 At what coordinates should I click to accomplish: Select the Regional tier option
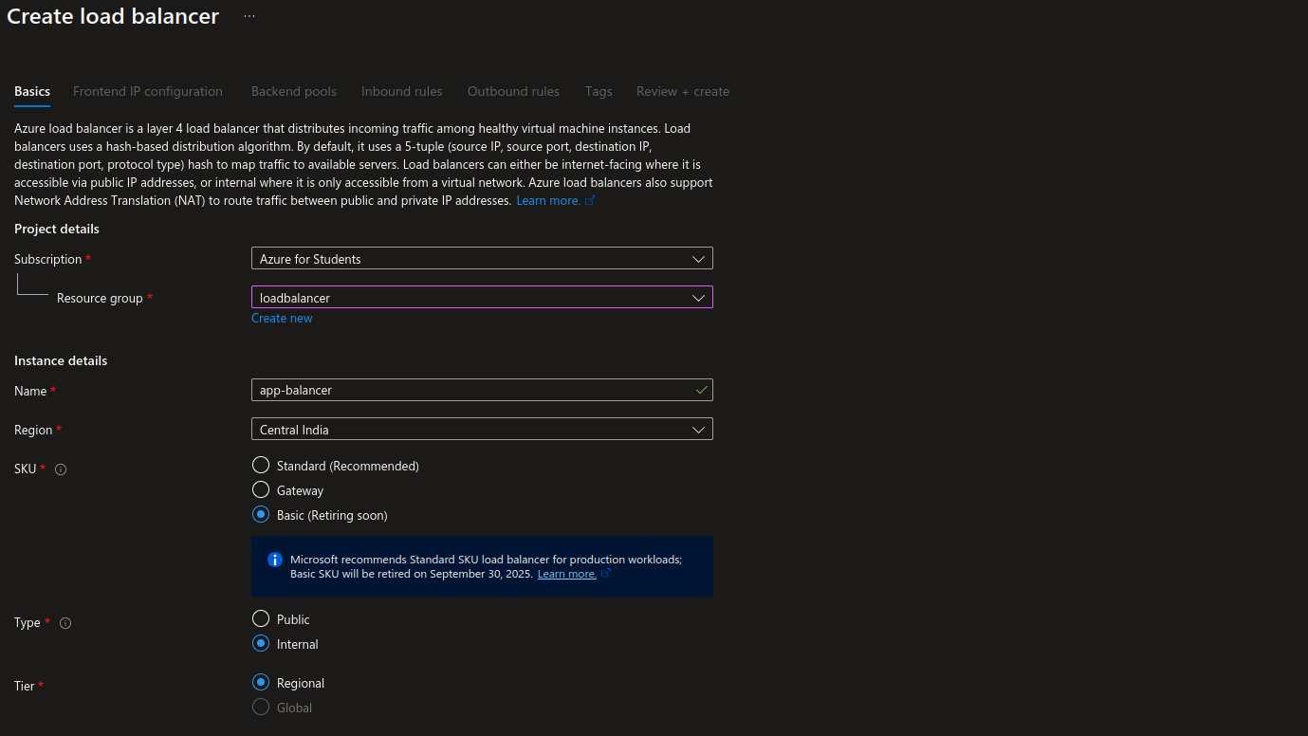261,683
